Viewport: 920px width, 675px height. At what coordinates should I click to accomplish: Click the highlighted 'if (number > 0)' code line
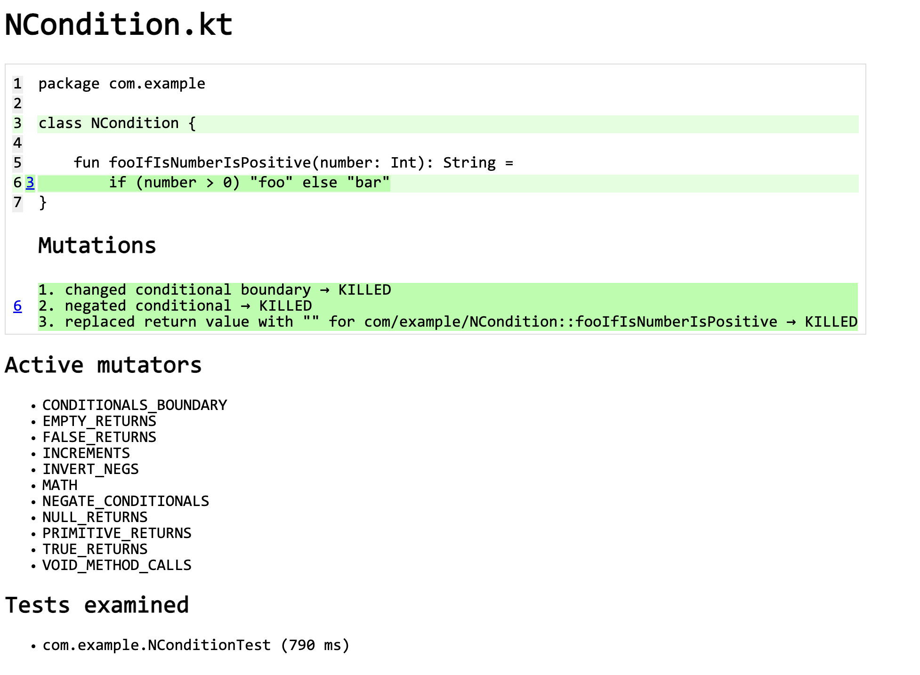(x=249, y=183)
